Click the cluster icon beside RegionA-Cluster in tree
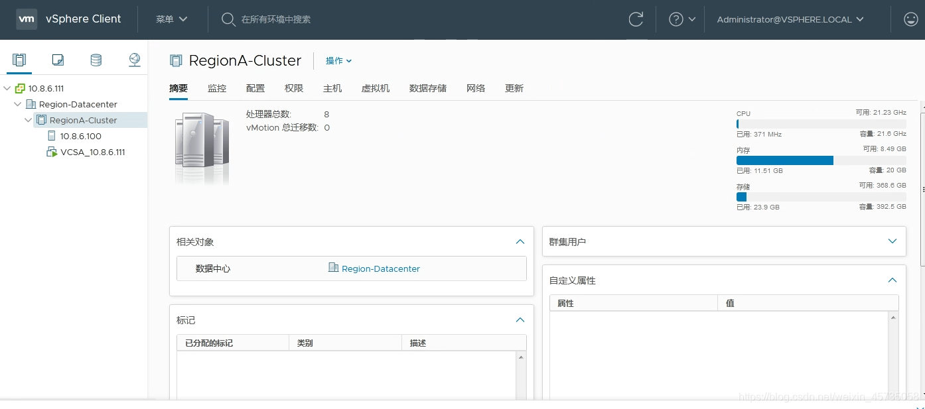This screenshot has height=409, width=925. (x=41, y=120)
